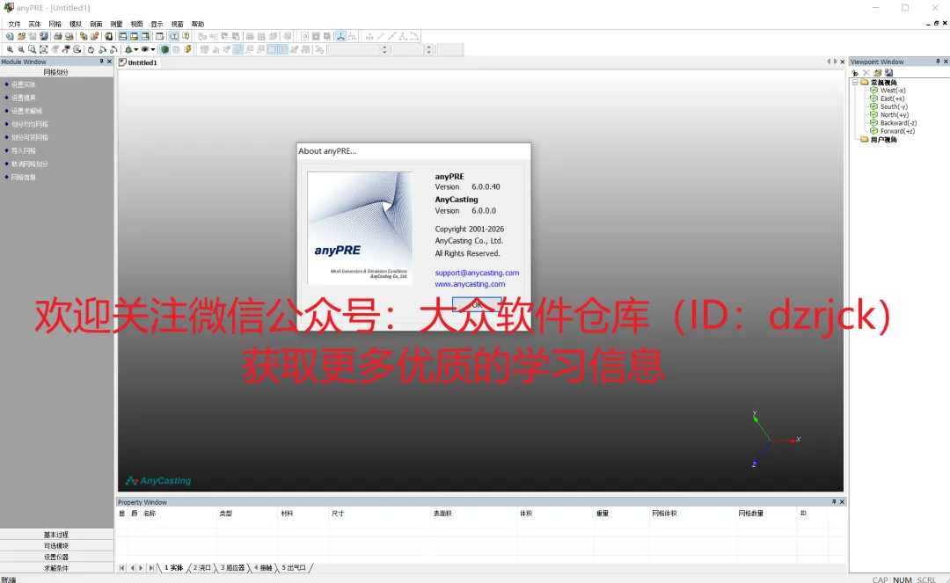Click 设置模具 in Module Window
Image resolution: width=950 pixels, height=583 pixels.
click(24, 98)
